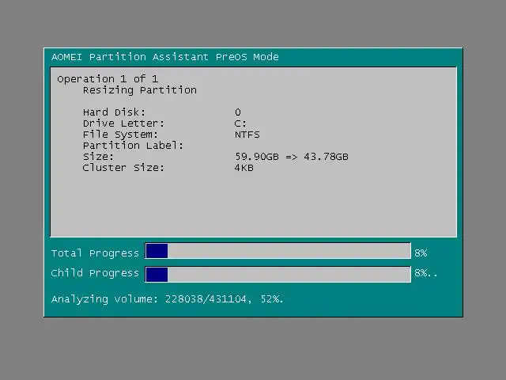Click the Child Progress bar

(278, 275)
